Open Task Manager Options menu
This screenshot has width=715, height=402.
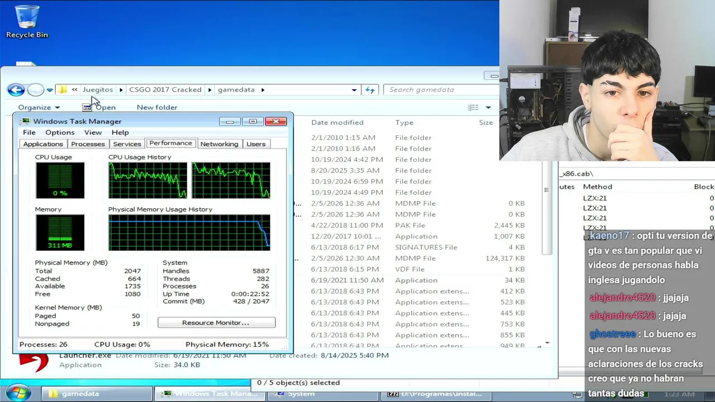click(x=60, y=132)
